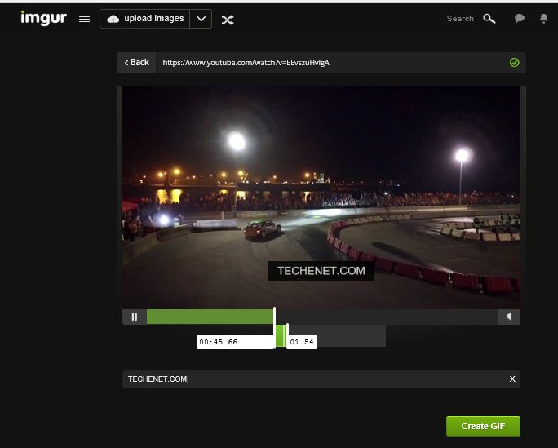Viewport: 558px width, 448px height.
Task: Click the green checkmark beside the URL
Action: pos(515,62)
